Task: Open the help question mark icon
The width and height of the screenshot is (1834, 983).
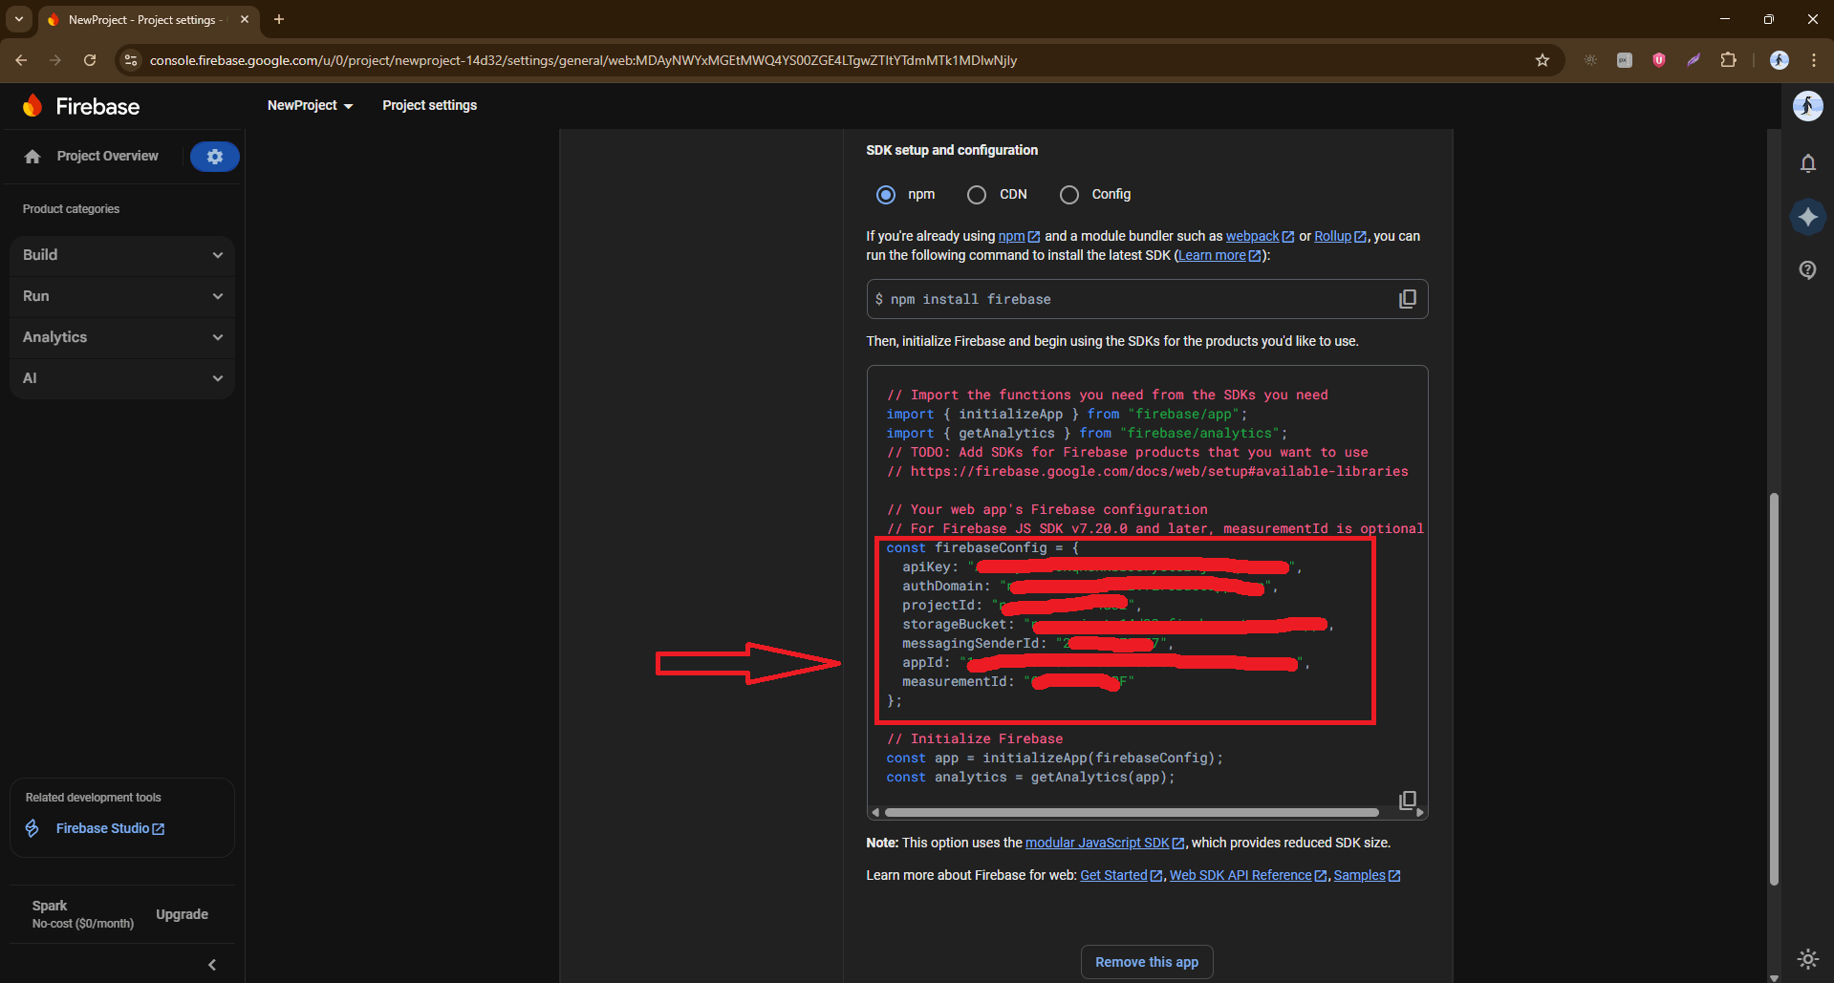Action: (x=1807, y=269)
